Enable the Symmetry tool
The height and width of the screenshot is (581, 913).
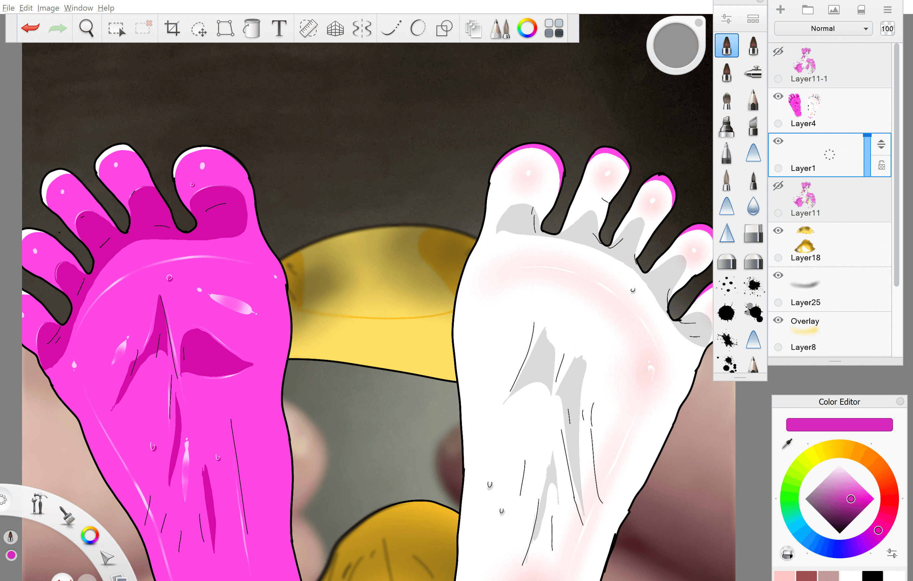(362, 28)
